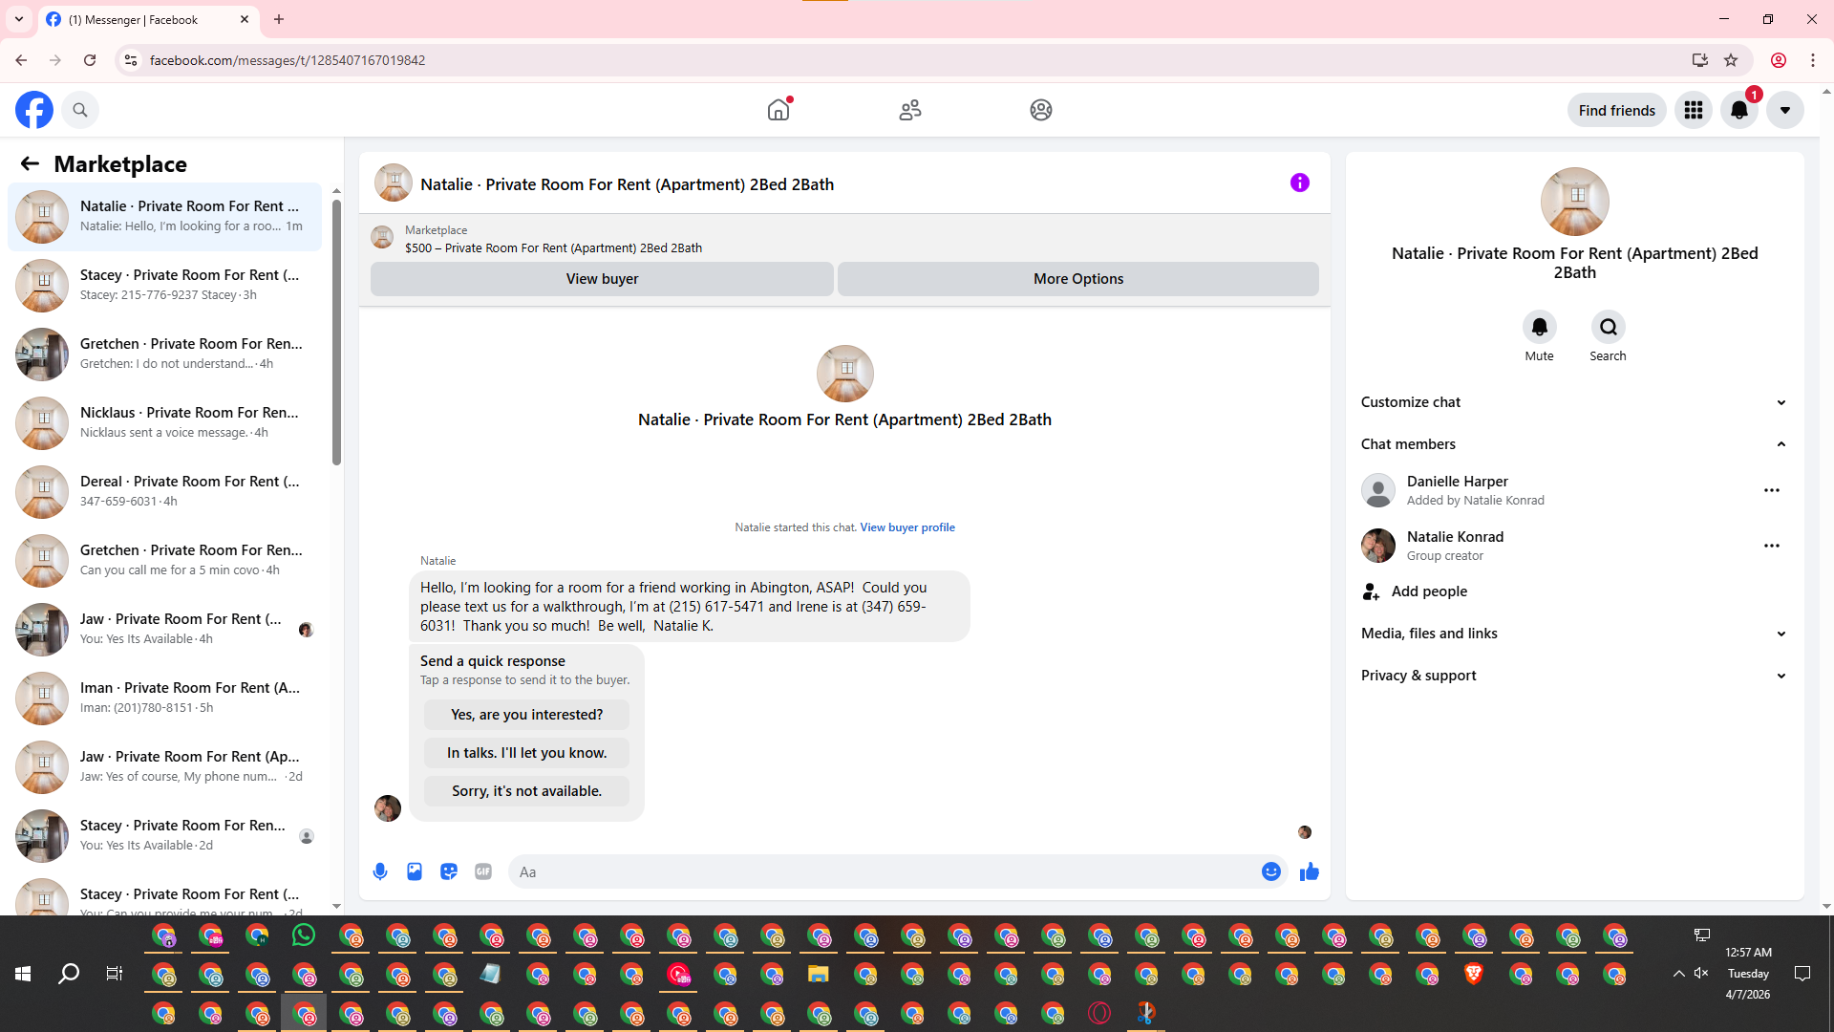This screenshot has height=1032, width=1834.
Task: Open Gretchen chat 'I do not understand'
Action: (164, 354)
